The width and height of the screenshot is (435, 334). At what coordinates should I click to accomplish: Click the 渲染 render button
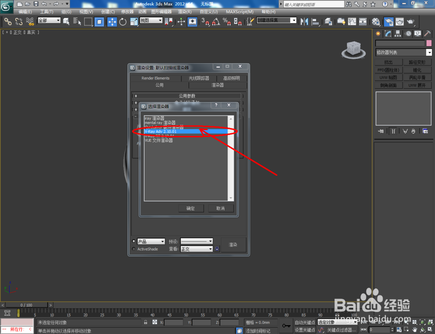233,245
